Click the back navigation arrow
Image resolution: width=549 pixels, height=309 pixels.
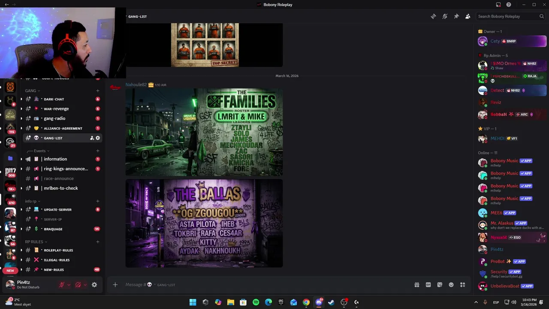(6, 5)
